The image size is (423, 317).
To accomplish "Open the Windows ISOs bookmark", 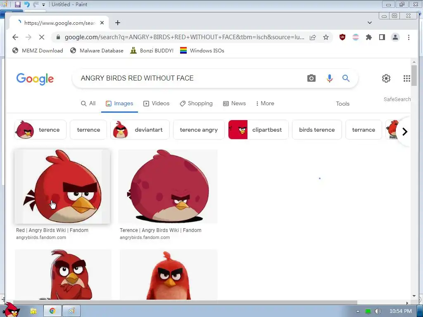I will point(202,51).
